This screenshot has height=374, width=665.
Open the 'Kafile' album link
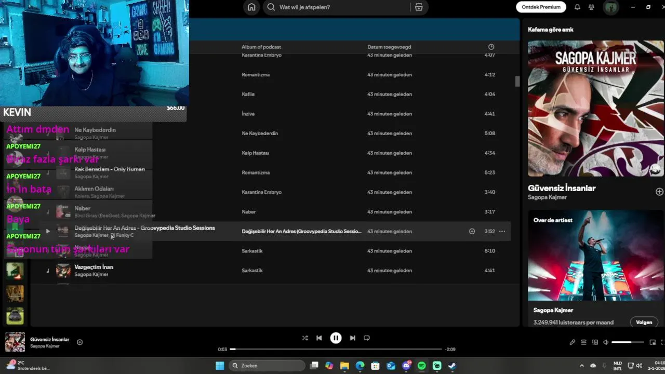248,94
